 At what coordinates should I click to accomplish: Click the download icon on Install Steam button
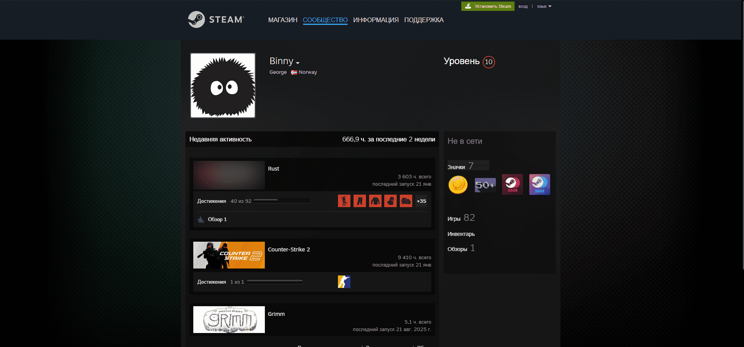tap(468, 6)
